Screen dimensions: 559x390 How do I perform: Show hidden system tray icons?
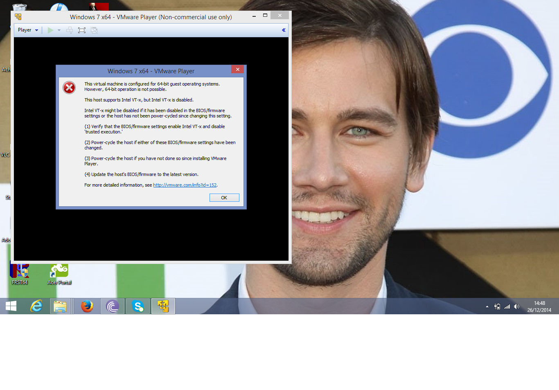(487, 307)
